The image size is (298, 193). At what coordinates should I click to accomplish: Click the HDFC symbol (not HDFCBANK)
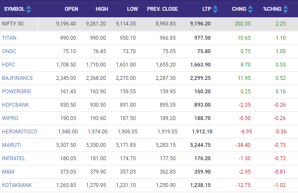[x=9, y=65]
